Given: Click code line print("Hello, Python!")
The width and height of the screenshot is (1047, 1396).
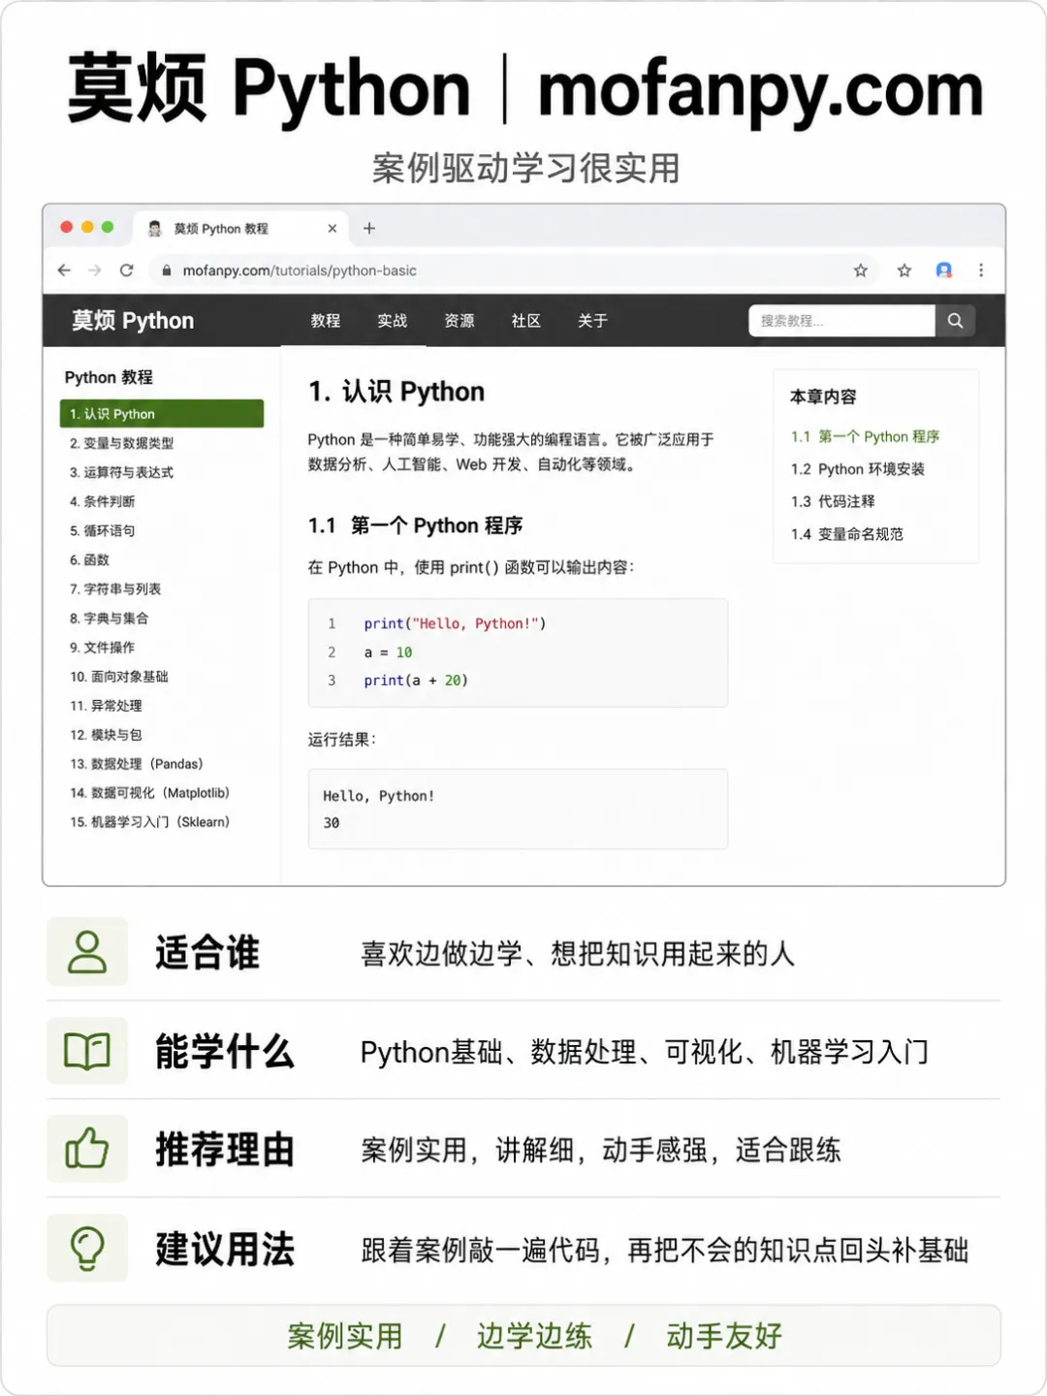Looking at the screenshot, I should click(455, 623).
